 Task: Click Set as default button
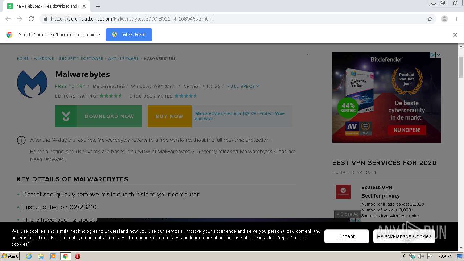tap(129, 34)
